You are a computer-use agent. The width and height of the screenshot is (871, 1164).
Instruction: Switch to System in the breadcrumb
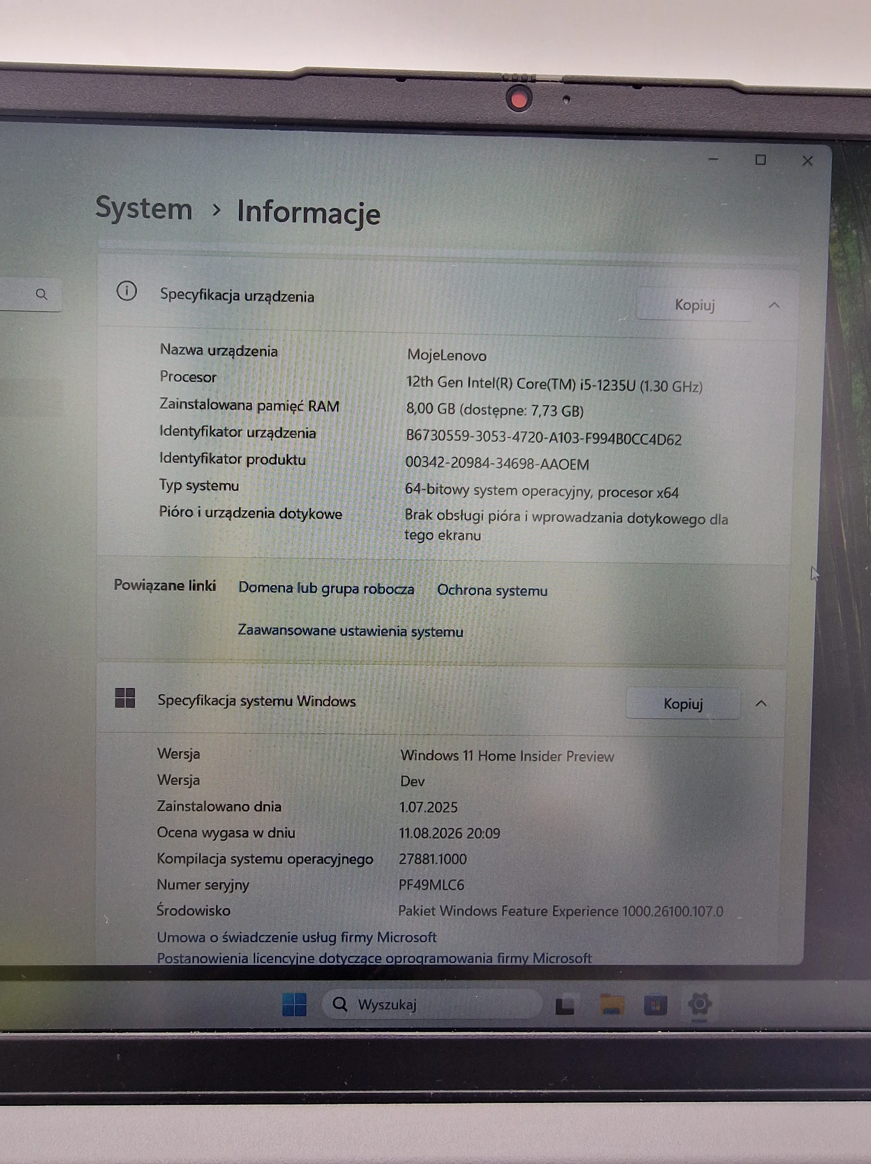143,210
